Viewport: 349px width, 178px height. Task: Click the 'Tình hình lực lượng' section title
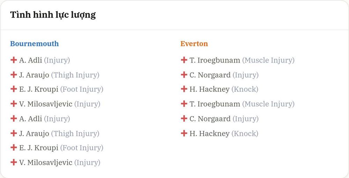click(53, 15)
